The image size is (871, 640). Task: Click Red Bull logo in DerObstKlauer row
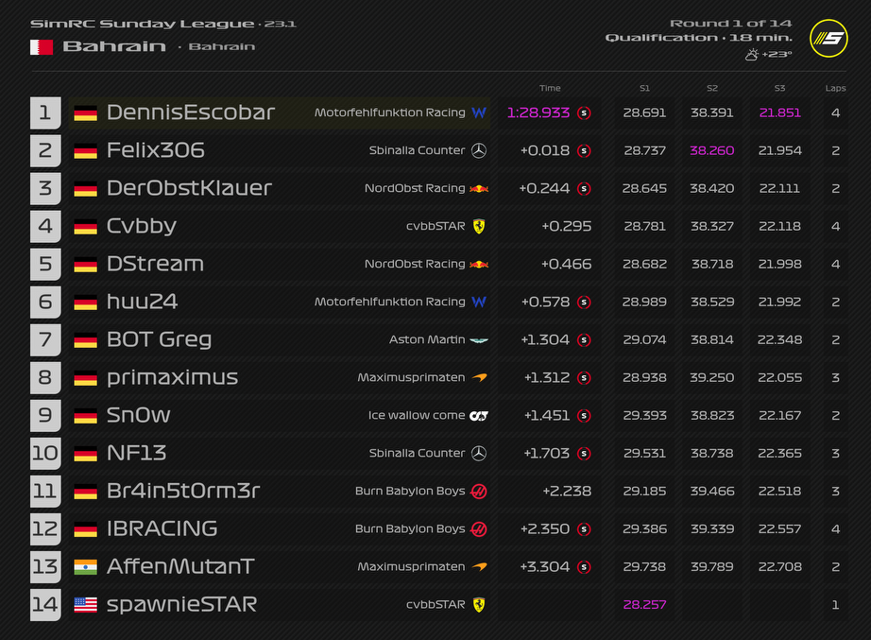pos(479,188)
